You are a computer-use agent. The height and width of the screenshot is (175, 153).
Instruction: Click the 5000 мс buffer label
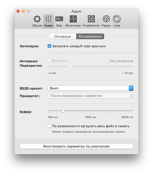pos(127,117)
